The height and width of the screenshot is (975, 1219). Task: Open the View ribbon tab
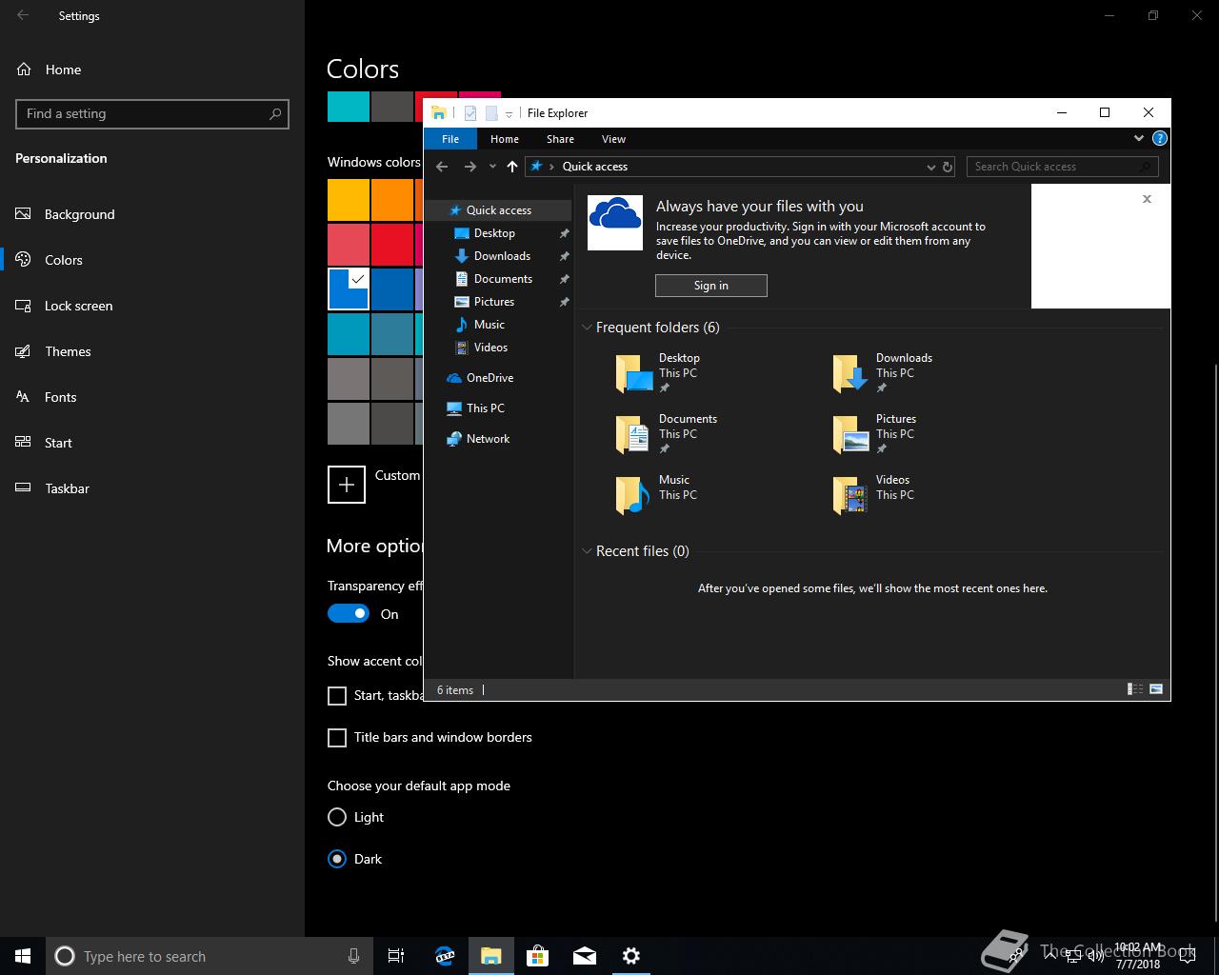(x=613, y=139)
